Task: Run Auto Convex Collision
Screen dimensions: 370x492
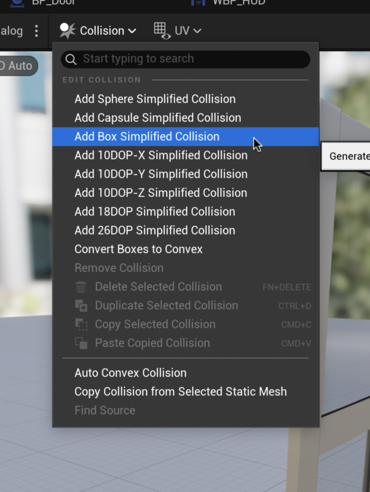Action: 130,373
